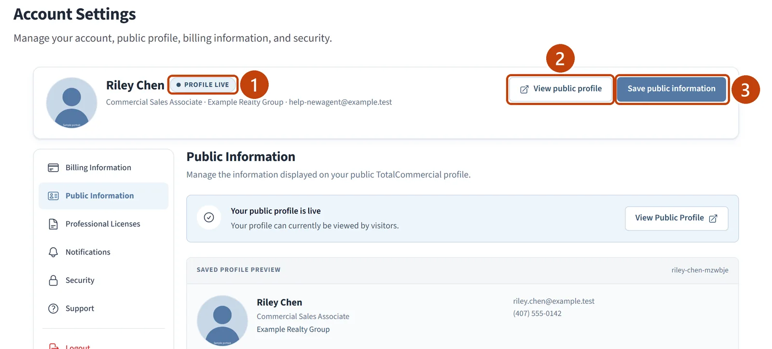Click the Riley Chen name in the header card
Viewport: 772px width, 349px height.
click(x=135, y=85)
